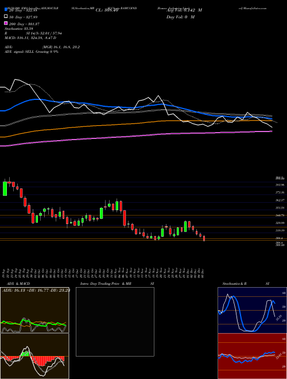Click the magenta 200 Day legend swatch

click(x=6, y=24)
